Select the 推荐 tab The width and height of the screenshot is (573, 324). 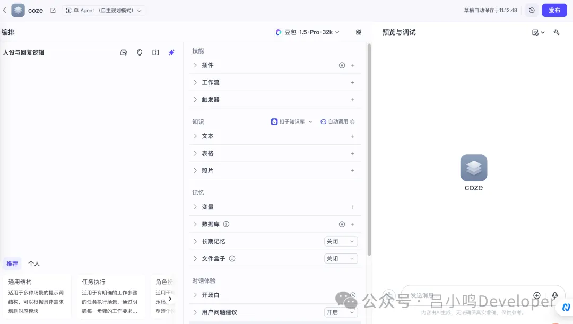(x=12, y=264)
